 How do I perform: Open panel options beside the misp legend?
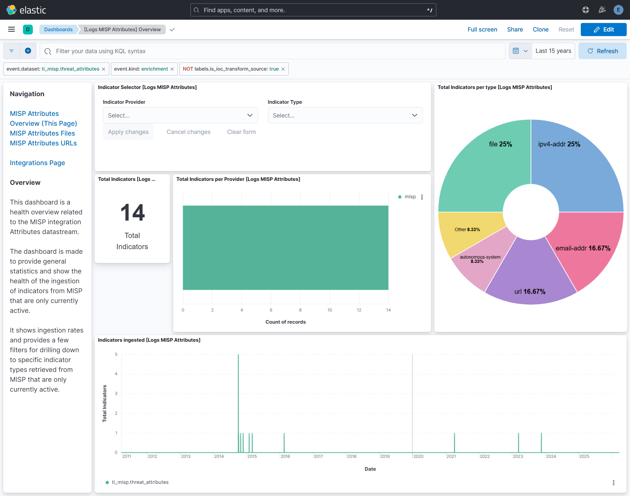pyautogui.click(x=422, y=197)
